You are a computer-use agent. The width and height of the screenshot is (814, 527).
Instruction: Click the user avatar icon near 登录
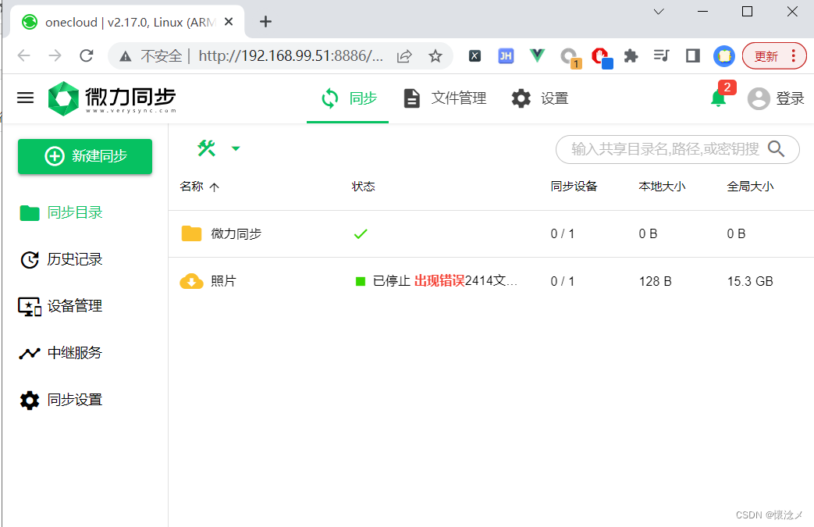(758, 98)
